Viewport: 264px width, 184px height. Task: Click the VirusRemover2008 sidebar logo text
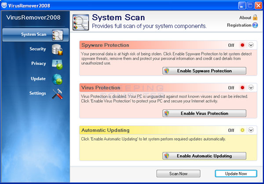tap(33, 18)
